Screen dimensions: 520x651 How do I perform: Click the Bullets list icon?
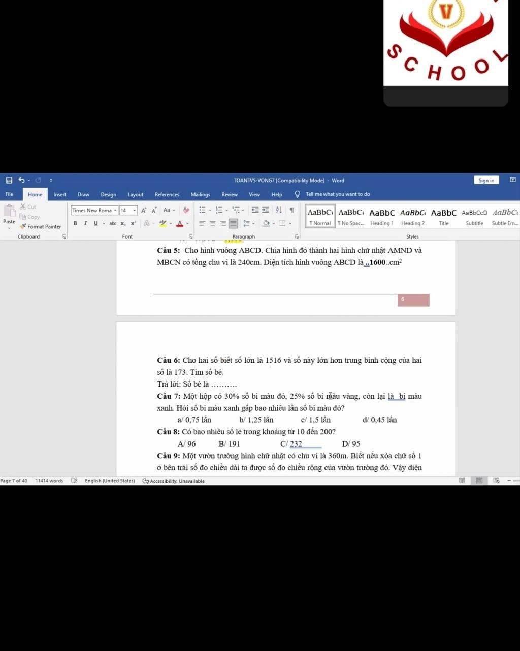pyautogui.click(x=202, y=210)
